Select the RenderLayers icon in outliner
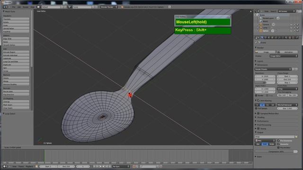 coord(260,18)
